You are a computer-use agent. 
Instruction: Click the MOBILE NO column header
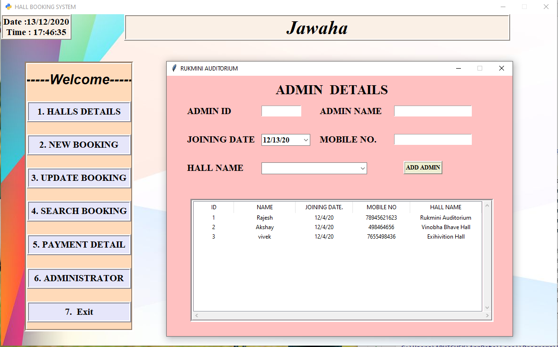381,207
